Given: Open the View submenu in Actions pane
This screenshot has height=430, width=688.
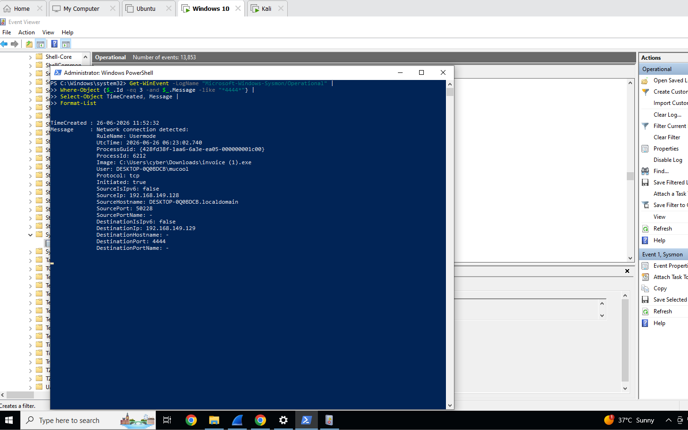Looking at the screenshot, I should 659,217.
